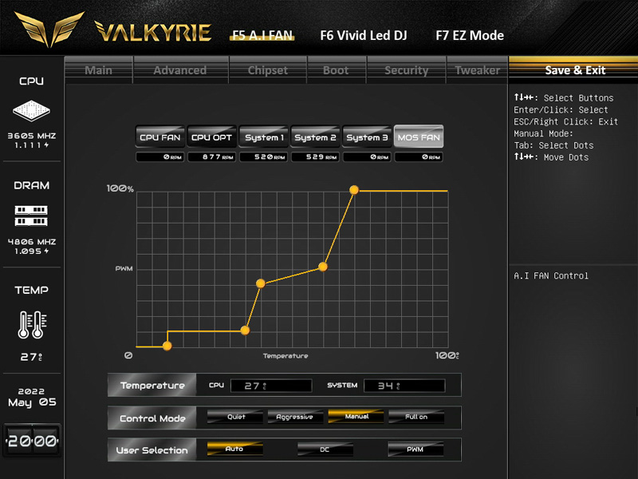638x479 pixels.
Task: Click the DRAM memory modules icon
Action: pyautogui.click(x=31, y=216)
